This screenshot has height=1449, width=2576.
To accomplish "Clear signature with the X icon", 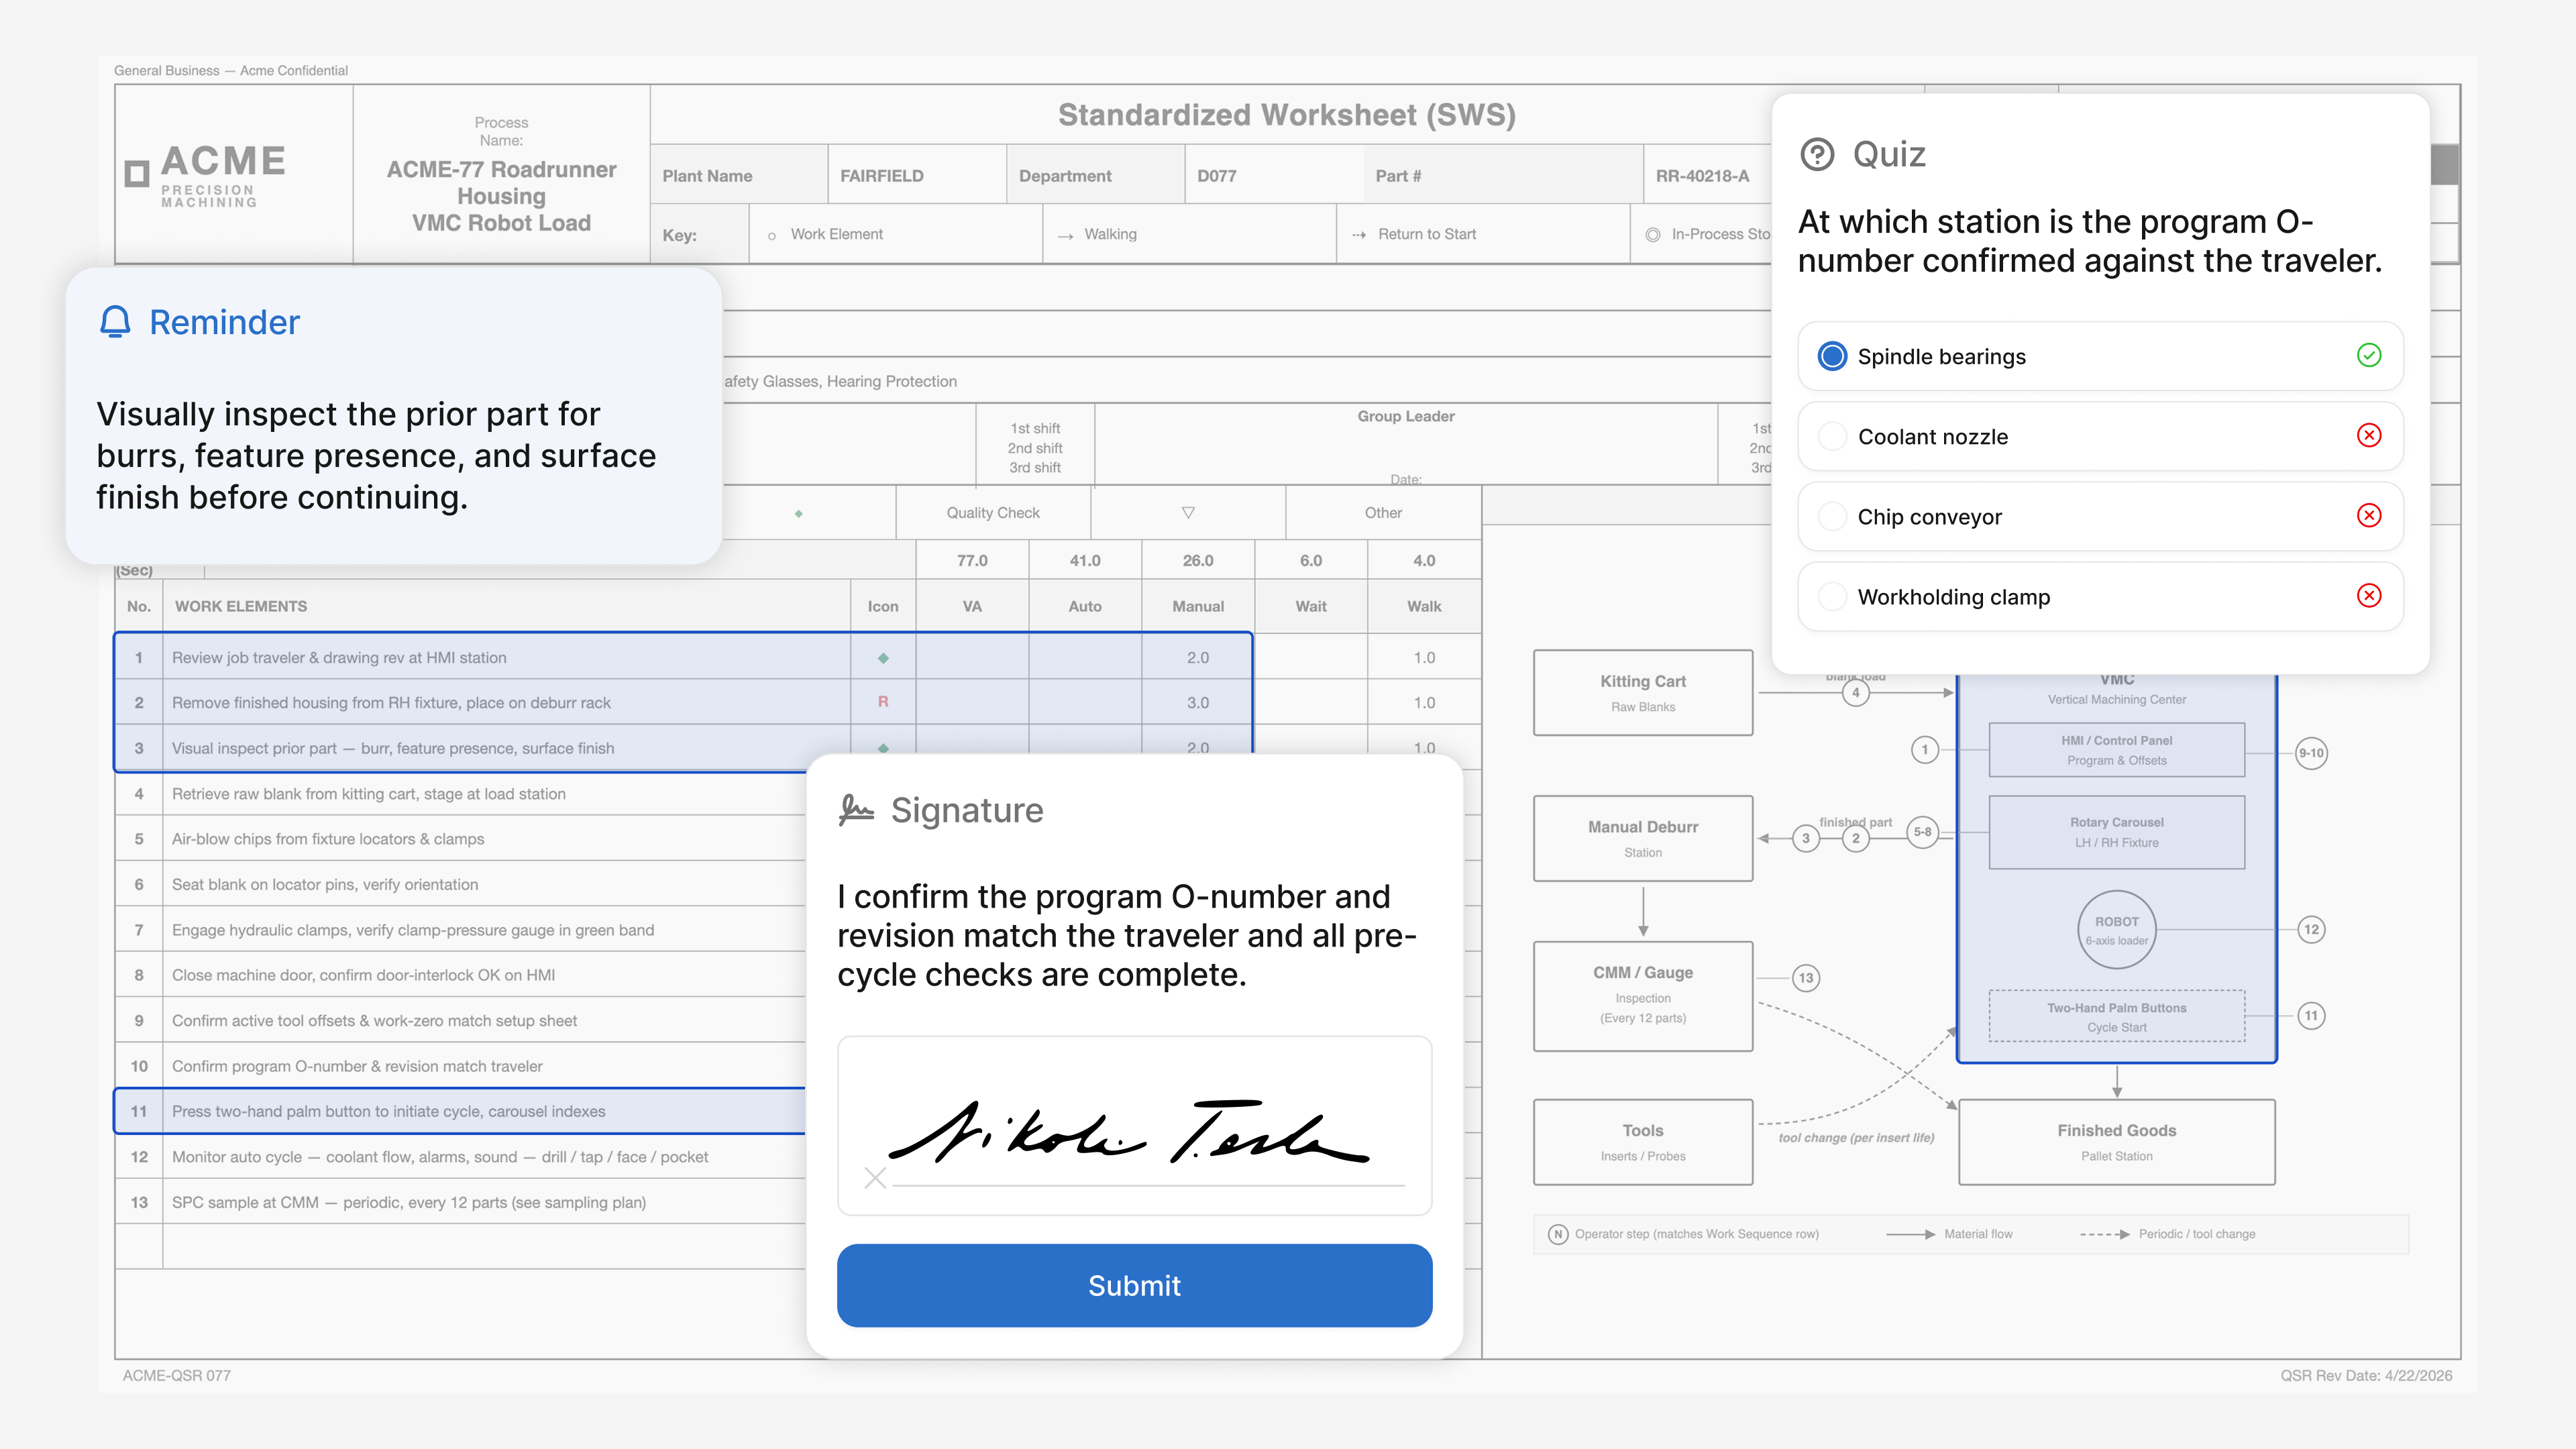I will pyautogui.click(x=875, y=1178).
